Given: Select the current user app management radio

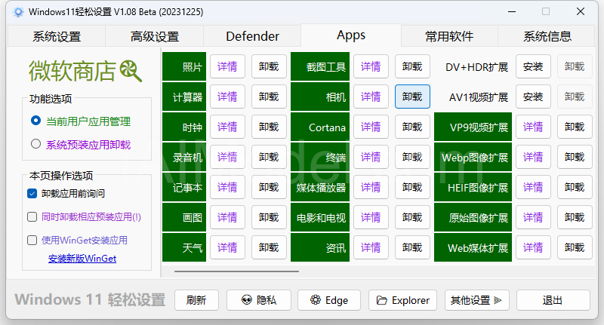Looking at the screenshot, I should click(35, 121).
